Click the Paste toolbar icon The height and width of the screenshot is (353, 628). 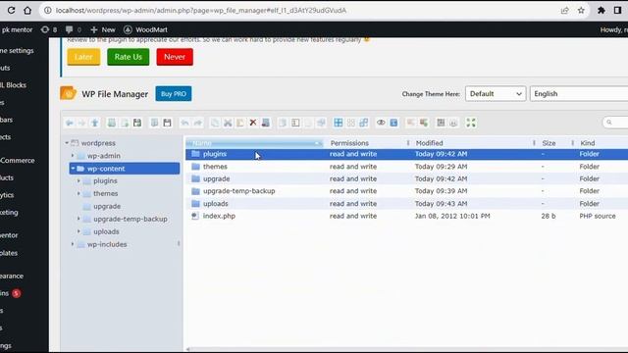tap(240, 123)
